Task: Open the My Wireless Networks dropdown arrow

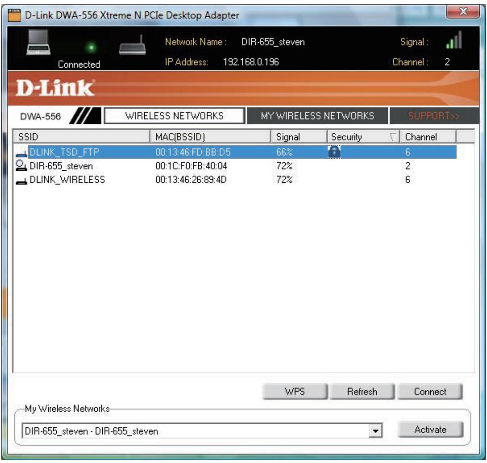Action: (x=376, y=431)
